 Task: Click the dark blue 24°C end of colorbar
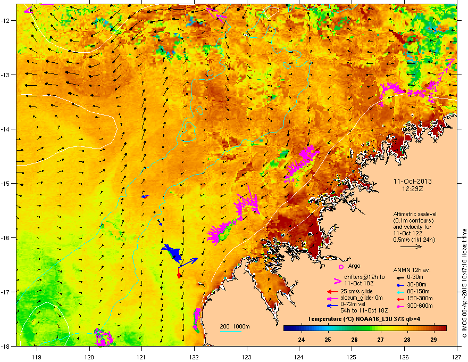click(x=287, y=328)
